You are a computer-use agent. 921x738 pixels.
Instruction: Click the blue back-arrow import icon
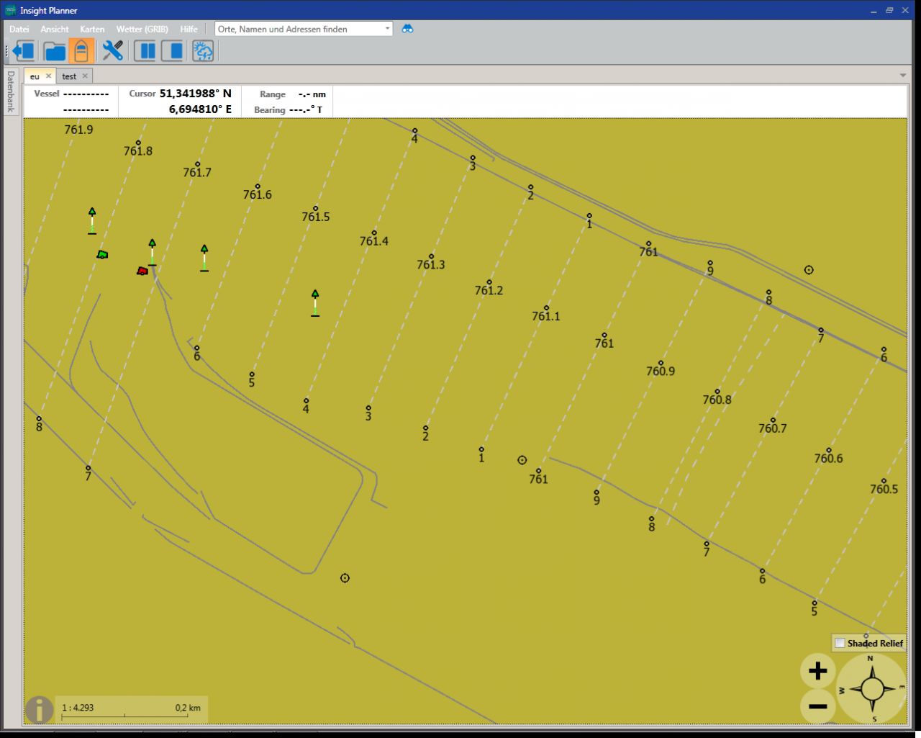[24, 51]
